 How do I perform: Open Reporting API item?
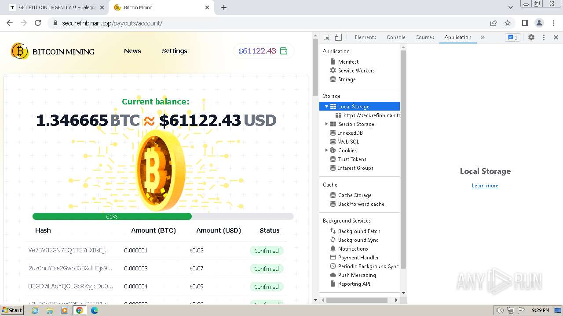[x=354, y=284]
